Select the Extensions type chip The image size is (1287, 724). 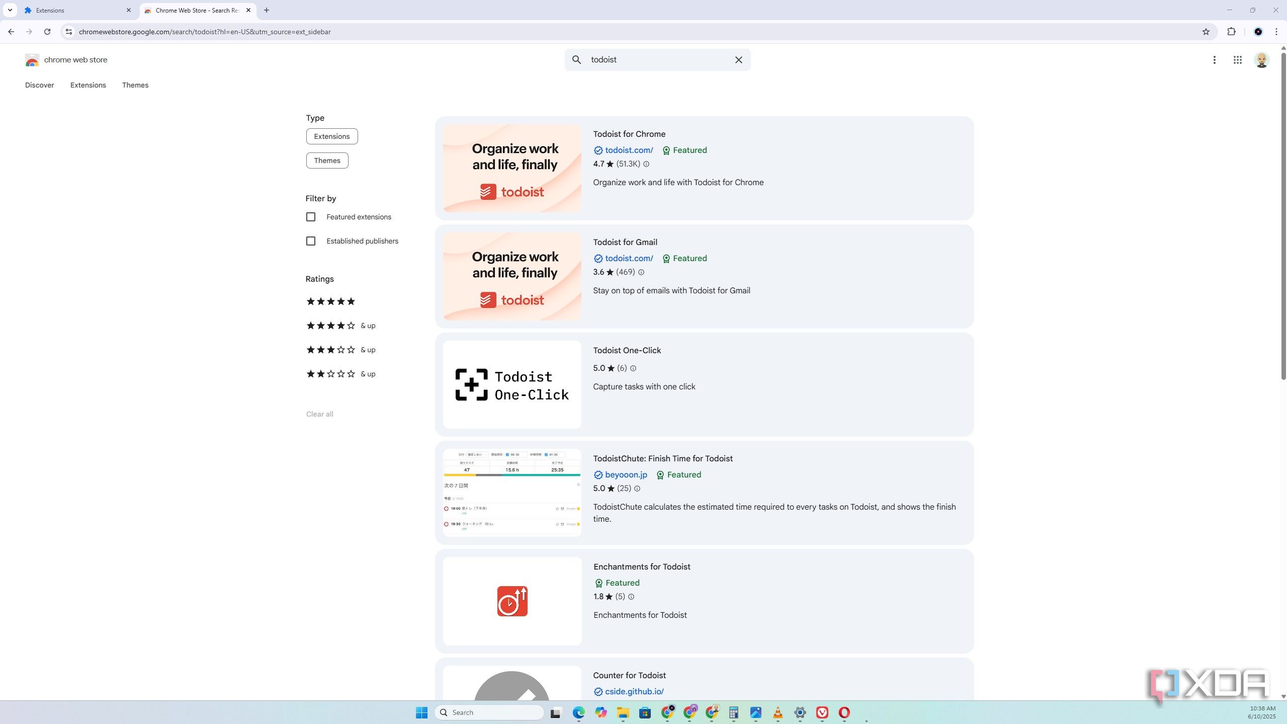331,136
